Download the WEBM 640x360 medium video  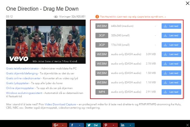pos(171,26)
